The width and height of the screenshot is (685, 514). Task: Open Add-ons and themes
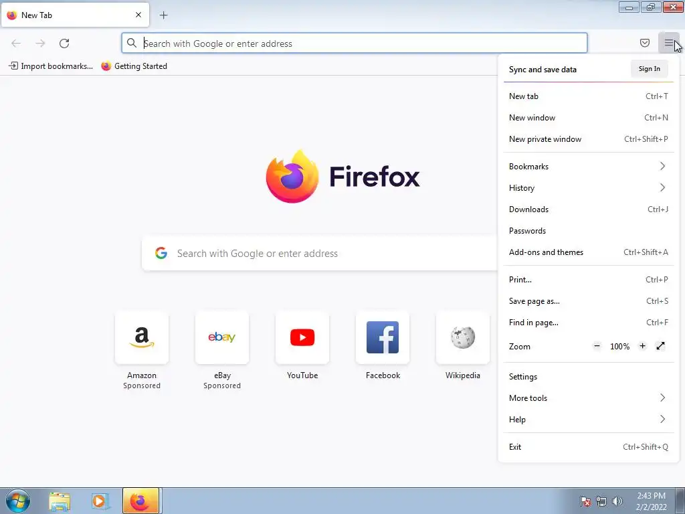[589, 252]
